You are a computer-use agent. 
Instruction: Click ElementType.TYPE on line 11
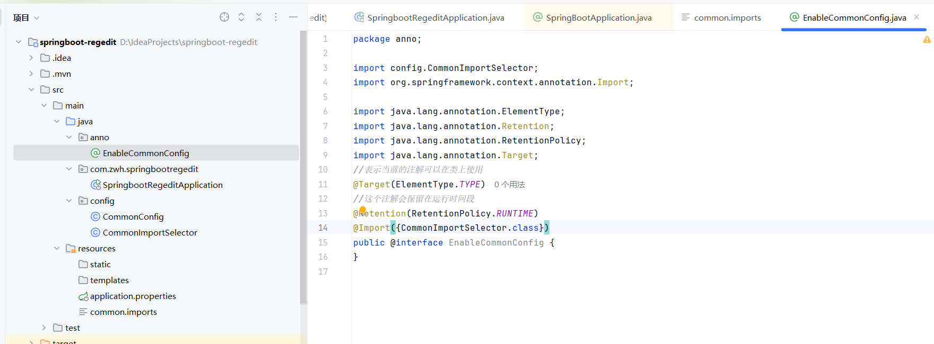(438, 184)
